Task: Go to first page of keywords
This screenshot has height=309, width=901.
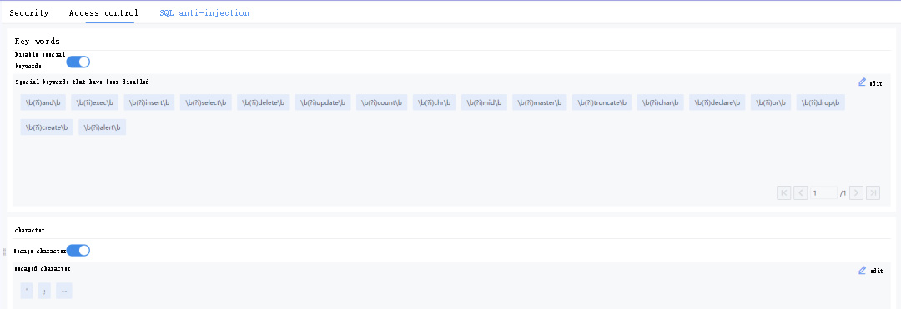Action: [783, 192]
